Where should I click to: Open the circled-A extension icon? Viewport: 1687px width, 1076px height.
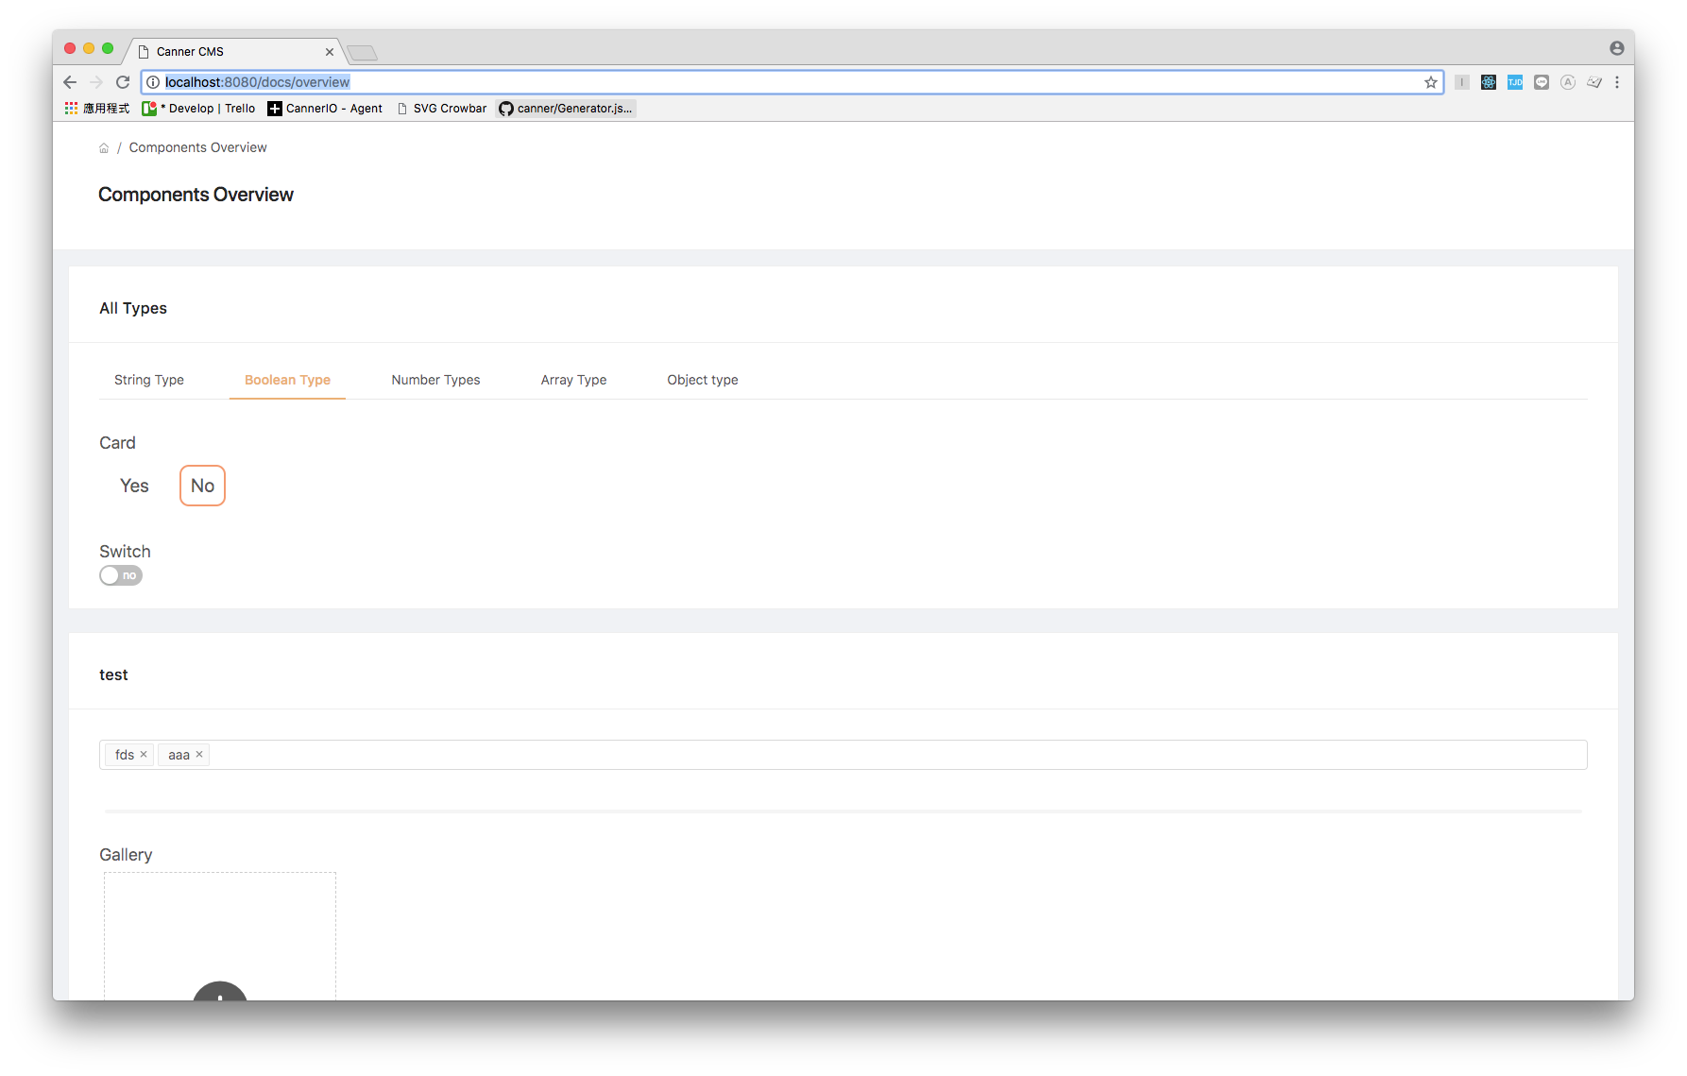1568,82
